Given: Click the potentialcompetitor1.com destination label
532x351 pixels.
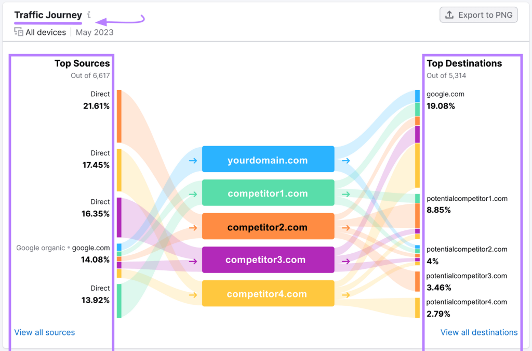Looking at the screenshot, I should click(x=467, y=199).
